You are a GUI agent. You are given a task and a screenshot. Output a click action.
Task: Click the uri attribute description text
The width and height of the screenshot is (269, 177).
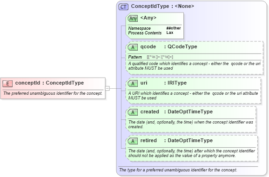[x=193, y=96]
